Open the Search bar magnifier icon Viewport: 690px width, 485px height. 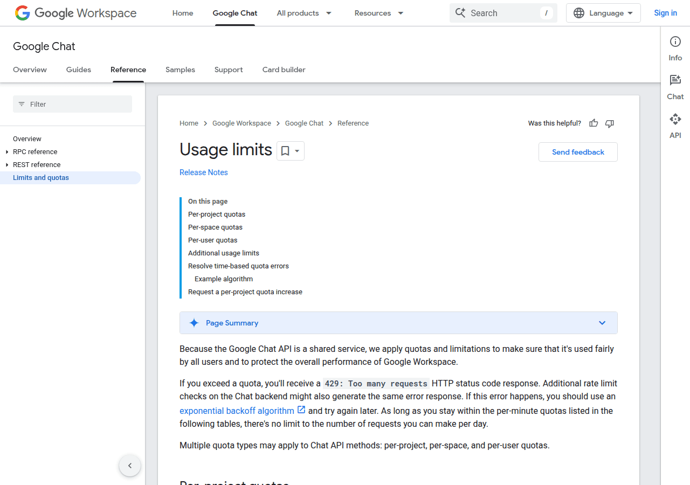coord(461,12)
